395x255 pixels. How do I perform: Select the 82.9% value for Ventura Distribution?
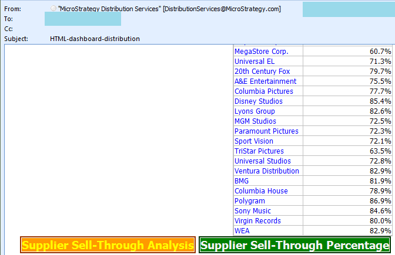380,171
